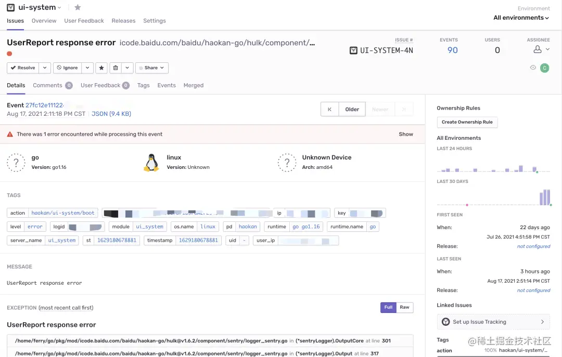562x357 pixels.
Task: Click the ui_system module tag value
Action: tap(149, 227)
